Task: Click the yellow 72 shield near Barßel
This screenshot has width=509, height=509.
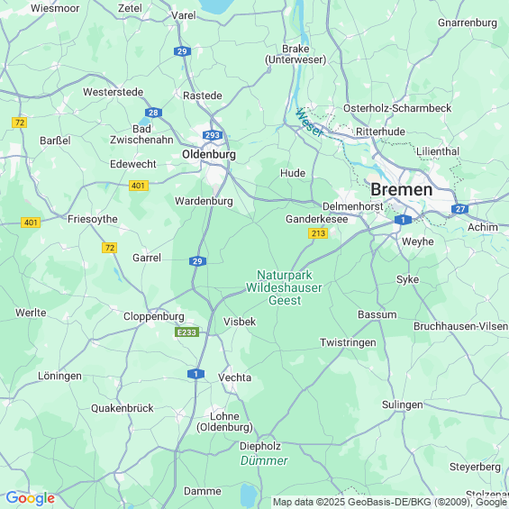Action: point(20,123)
